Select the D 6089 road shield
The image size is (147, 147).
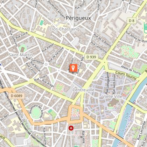tap(16, 96)
